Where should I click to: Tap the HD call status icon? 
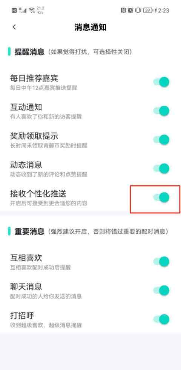[14, 11]
